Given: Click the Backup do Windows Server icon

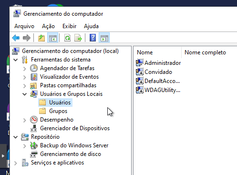Looking at the screenshot, I should [34, 145].
